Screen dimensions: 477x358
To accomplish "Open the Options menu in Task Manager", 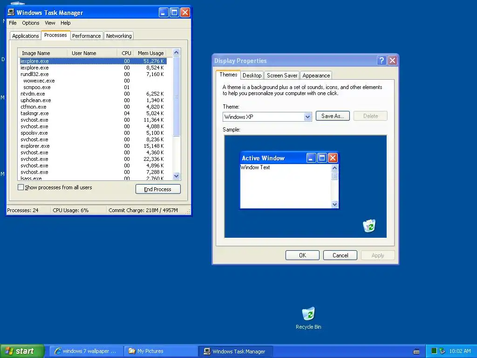I will click(30, 23).
